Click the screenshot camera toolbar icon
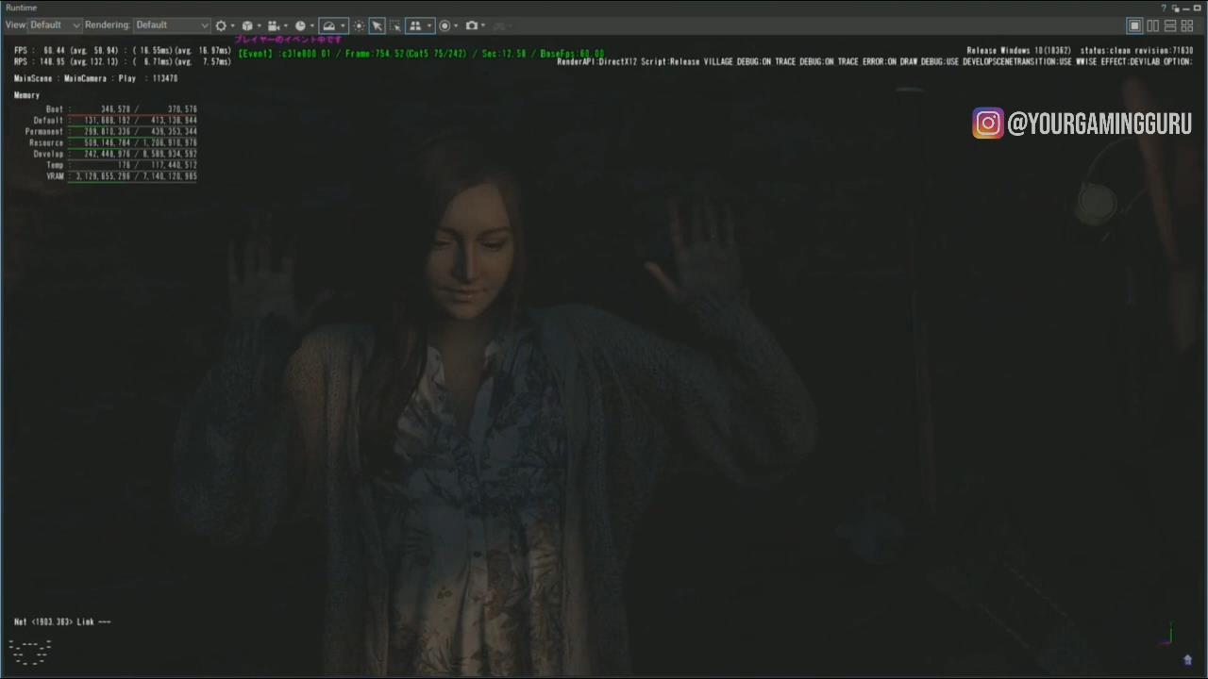 pyautogui.click(x=472, y=25)
